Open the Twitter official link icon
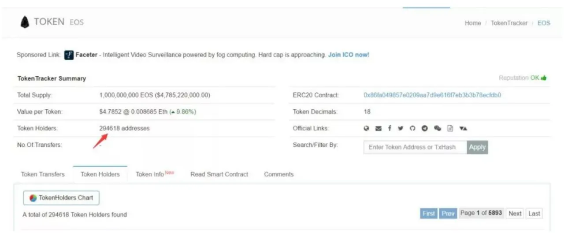 pyautogui.click(x=401, y=128)
